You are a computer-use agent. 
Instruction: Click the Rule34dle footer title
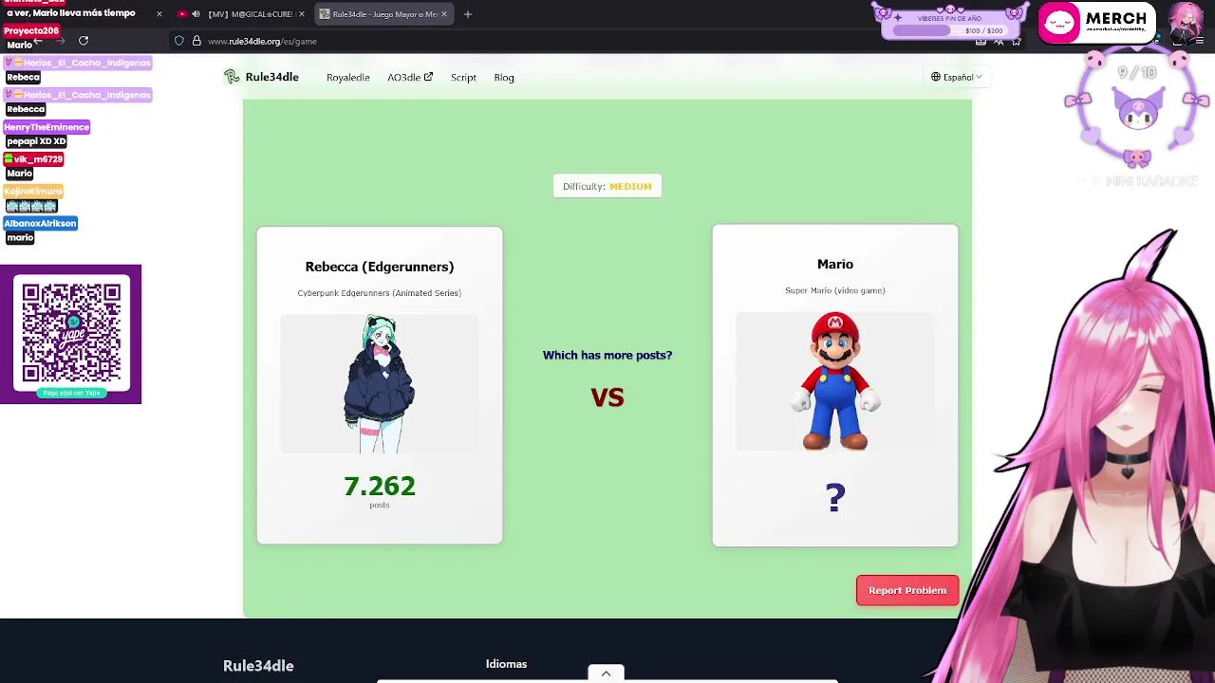[x=258, y=666]
